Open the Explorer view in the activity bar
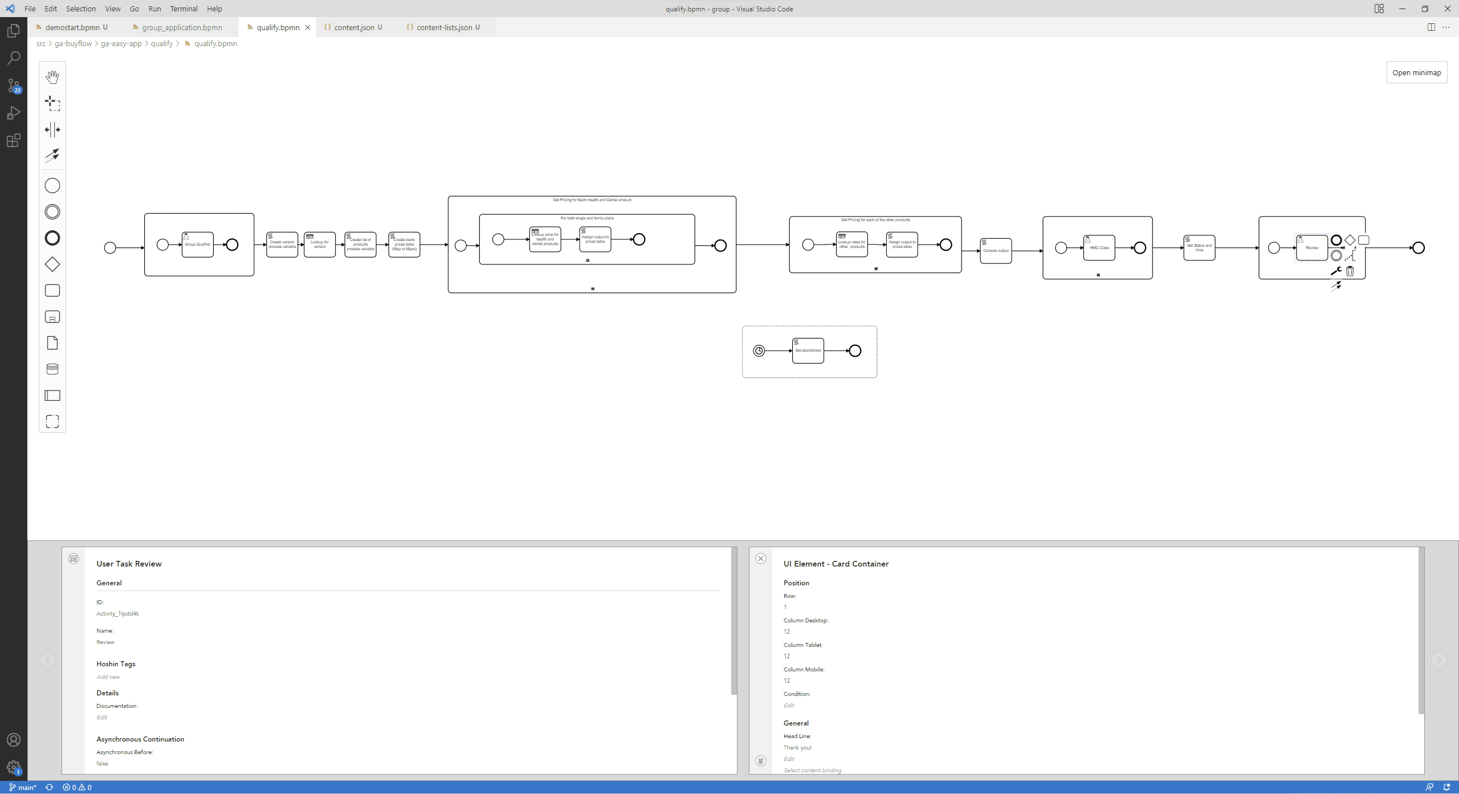1459x794 pixels. pos(14,31)
